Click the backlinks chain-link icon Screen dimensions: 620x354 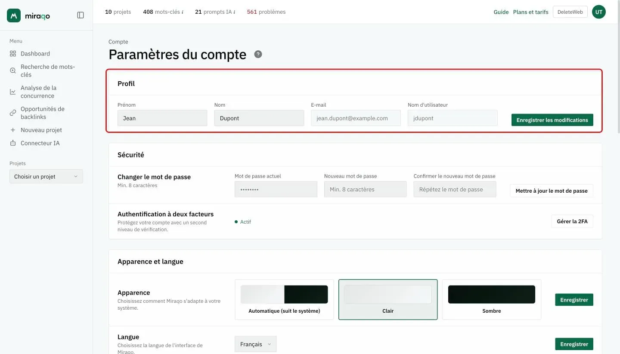click(x=13, y=113)
